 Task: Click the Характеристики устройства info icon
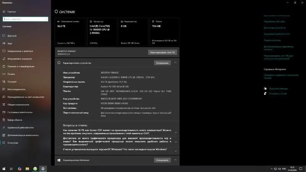[x=59, y=63]
